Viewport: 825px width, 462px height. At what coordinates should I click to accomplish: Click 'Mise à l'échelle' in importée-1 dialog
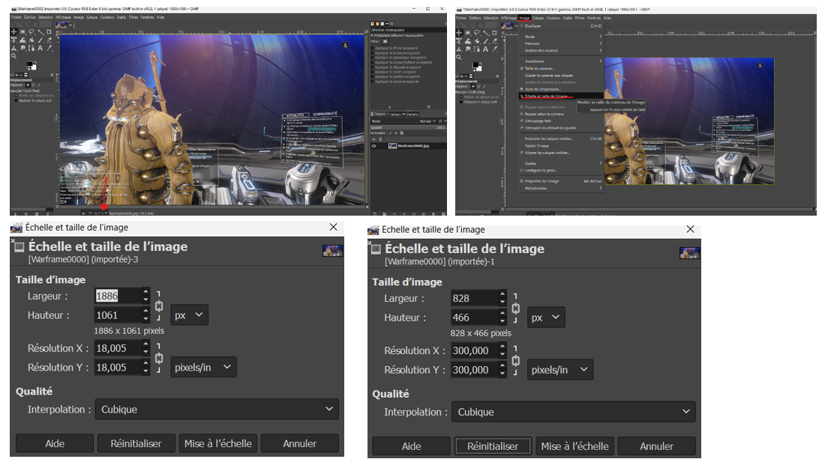coord(574,446)
